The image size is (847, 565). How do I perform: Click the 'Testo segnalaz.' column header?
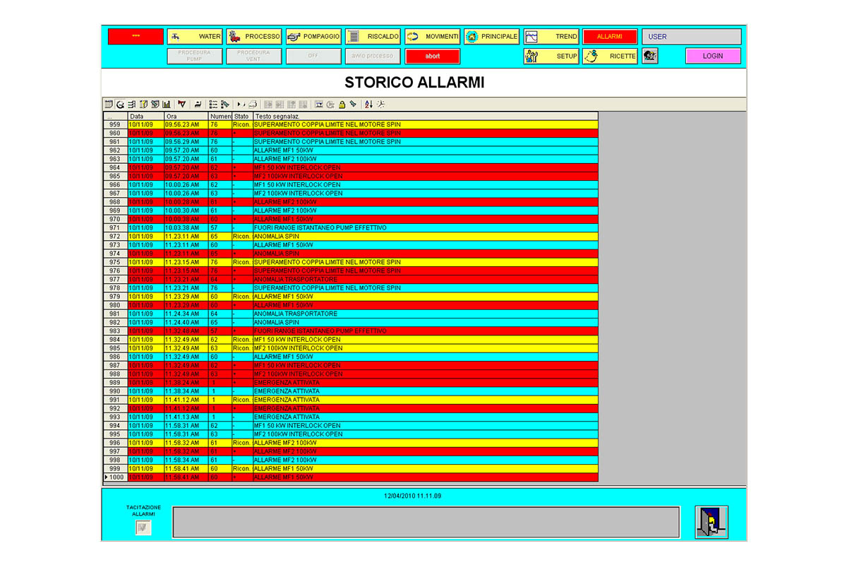[x=425, y=116]
